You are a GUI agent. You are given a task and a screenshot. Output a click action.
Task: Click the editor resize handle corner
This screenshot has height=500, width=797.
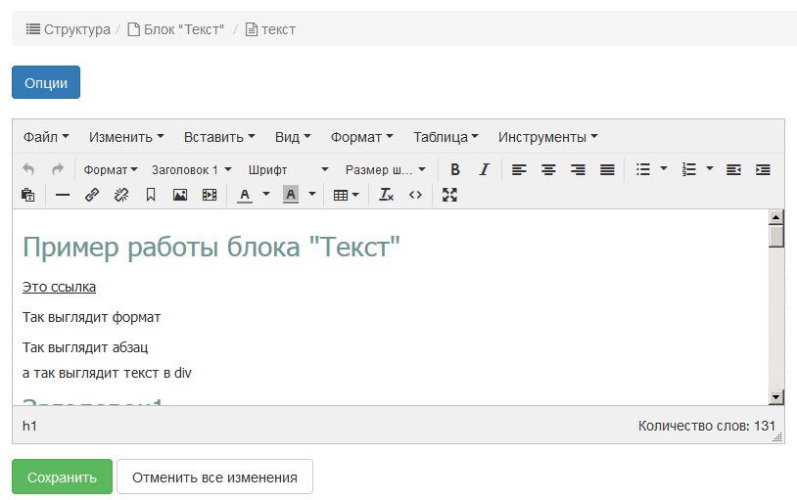777,437
